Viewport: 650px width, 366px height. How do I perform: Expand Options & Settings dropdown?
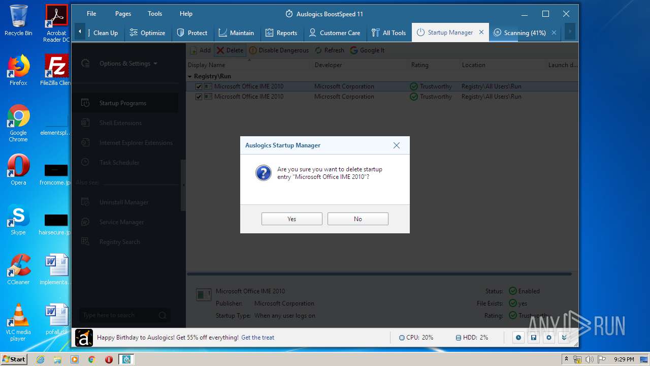tap(128, 64)
